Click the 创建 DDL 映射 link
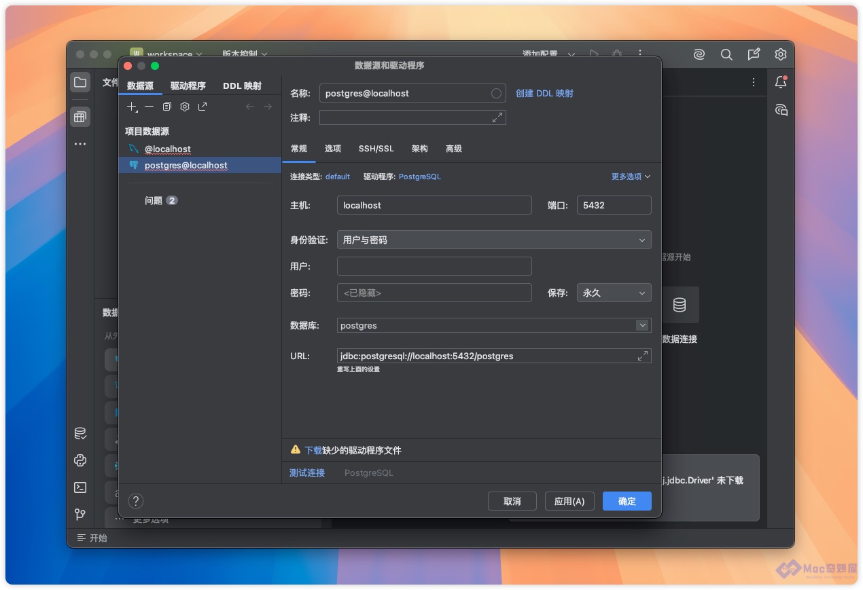The image size is (863, 590). (544, 94)
